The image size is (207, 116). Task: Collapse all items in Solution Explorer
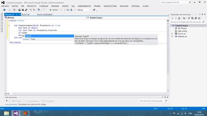(x=196, y=18)
